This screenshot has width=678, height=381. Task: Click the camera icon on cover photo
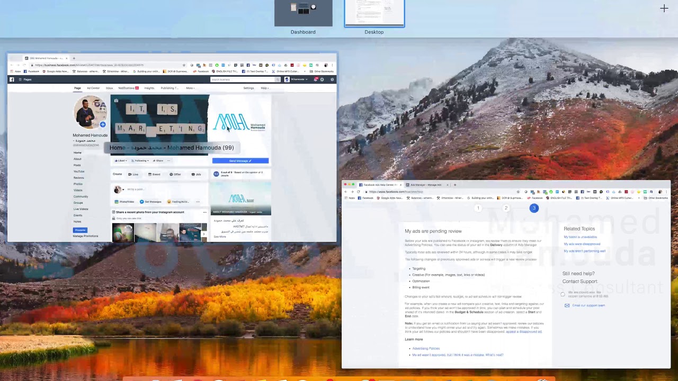tap(116, 101)
